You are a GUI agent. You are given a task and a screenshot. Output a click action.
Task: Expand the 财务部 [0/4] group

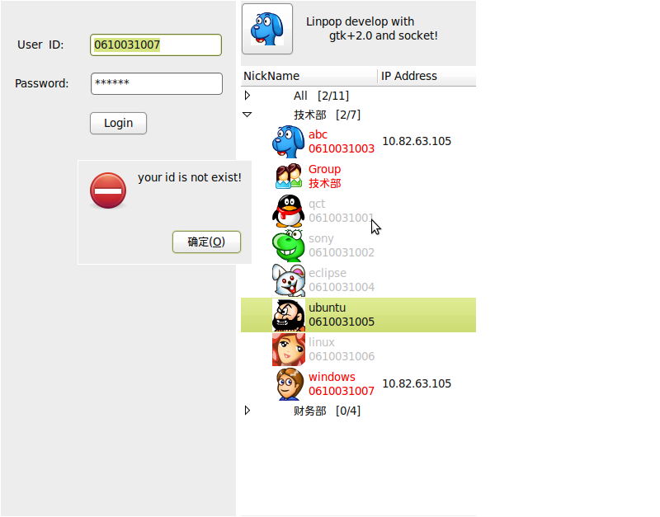point(247,410)
